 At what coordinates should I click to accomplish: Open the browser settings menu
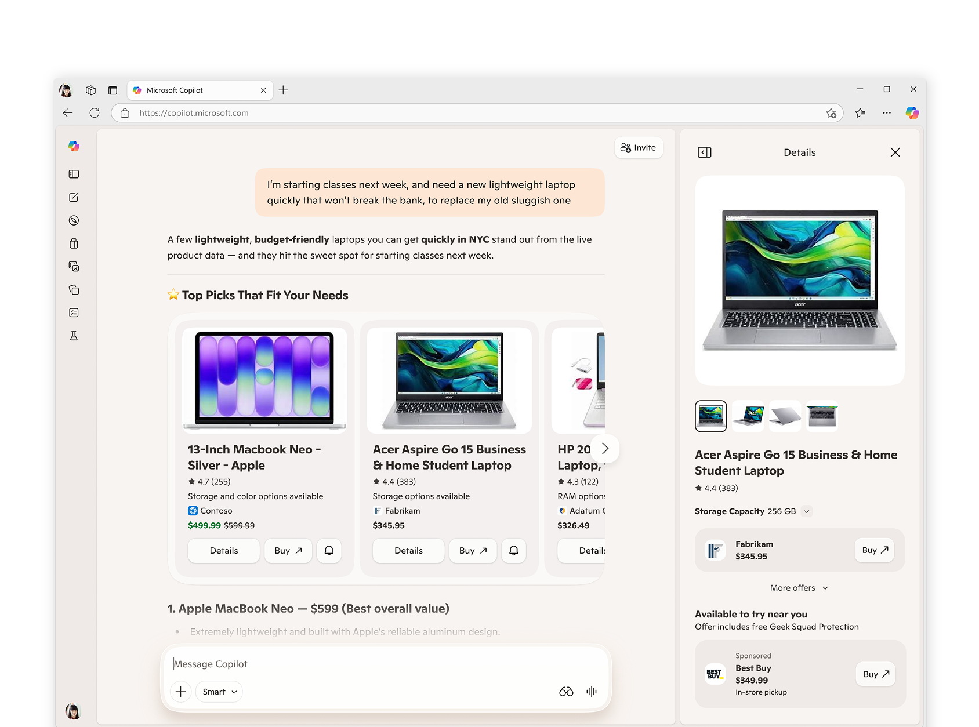887,113
